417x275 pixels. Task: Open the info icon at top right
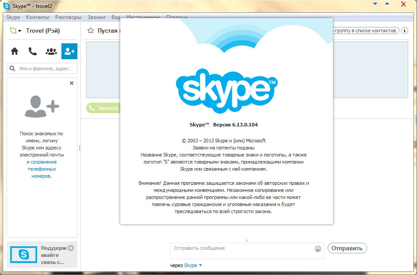pos(405,31)
